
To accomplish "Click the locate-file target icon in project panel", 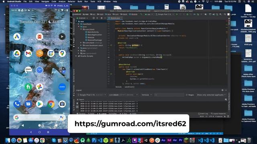I will 94,18.
